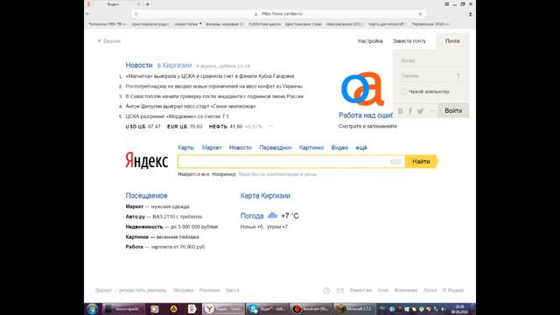560x315 pixels.
Task: Click the large blue-orange ad logo
Action: pos(362,89)
